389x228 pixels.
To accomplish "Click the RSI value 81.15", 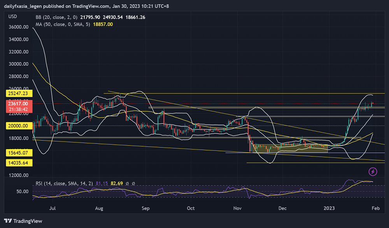I will tap(102, 183).
